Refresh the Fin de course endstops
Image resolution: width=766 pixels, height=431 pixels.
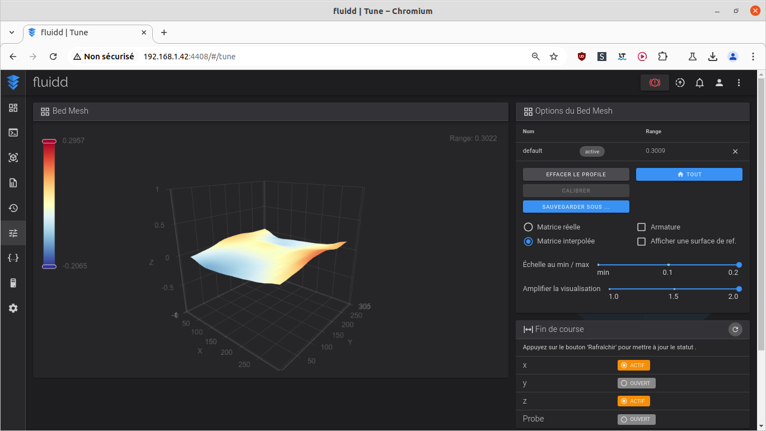tap(735, 329)
